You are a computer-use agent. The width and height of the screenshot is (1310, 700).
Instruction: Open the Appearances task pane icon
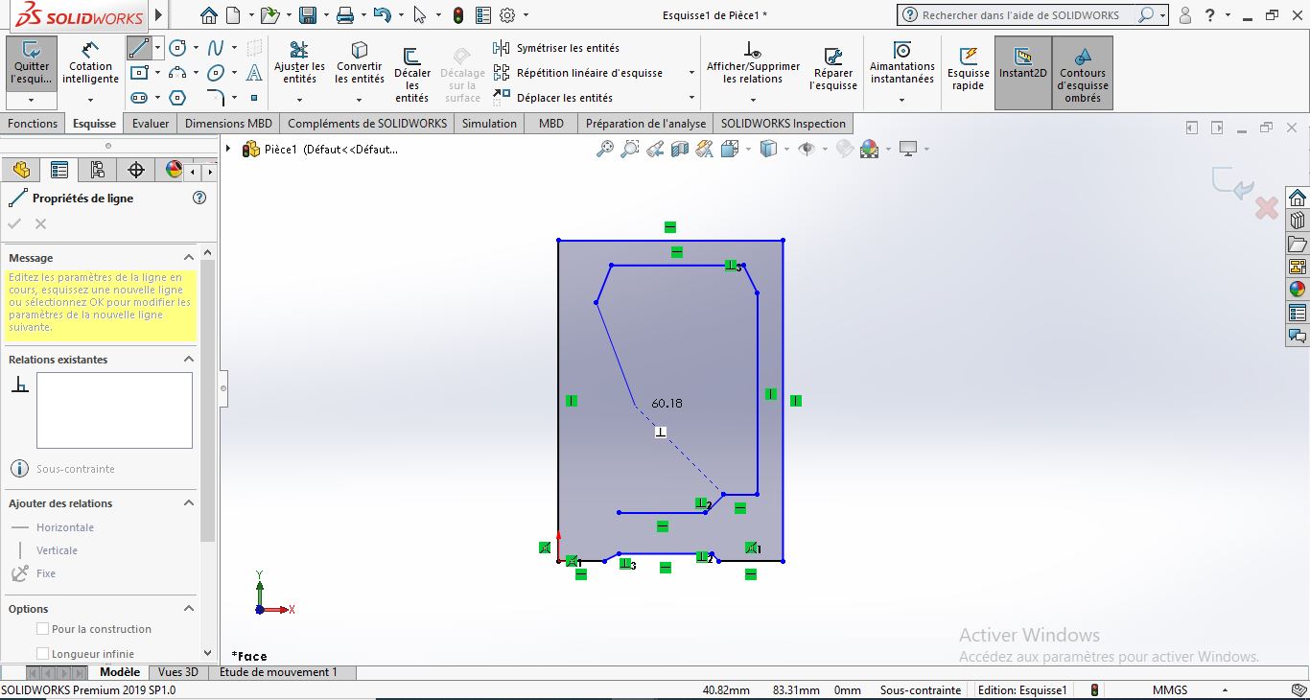1298,290
